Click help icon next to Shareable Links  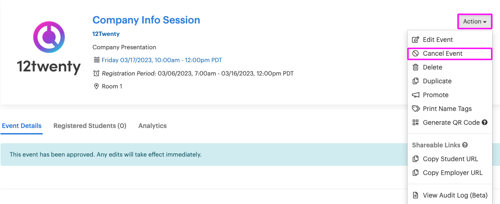(x=465, y=145)
